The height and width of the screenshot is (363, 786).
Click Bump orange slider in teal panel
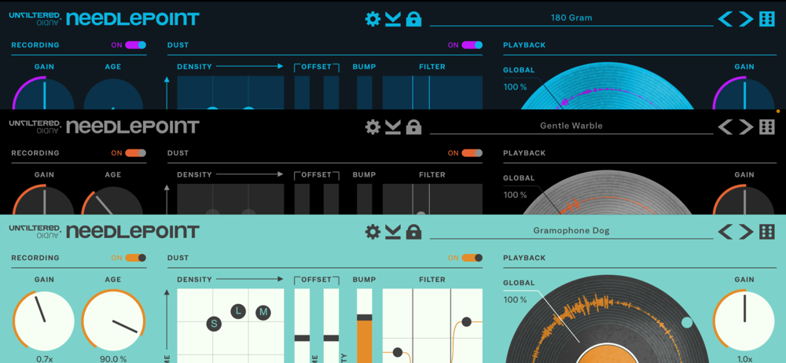coord(365,326)
